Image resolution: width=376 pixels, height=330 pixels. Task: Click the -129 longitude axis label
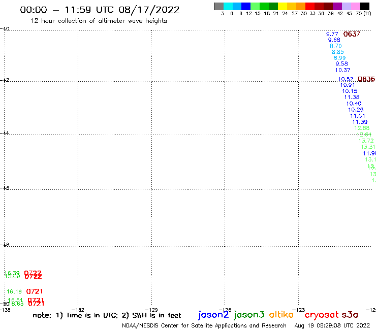pyautogui.click(x=151, y=310)
